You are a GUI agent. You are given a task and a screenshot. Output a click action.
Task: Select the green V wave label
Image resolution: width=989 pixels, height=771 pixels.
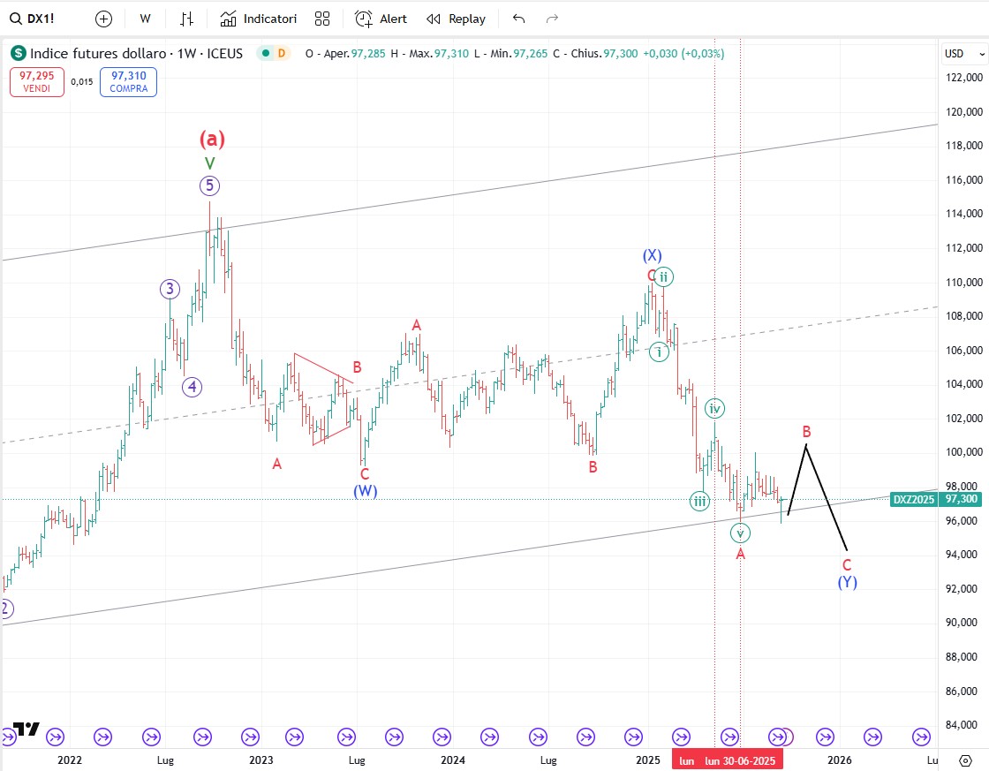[210, 163]
